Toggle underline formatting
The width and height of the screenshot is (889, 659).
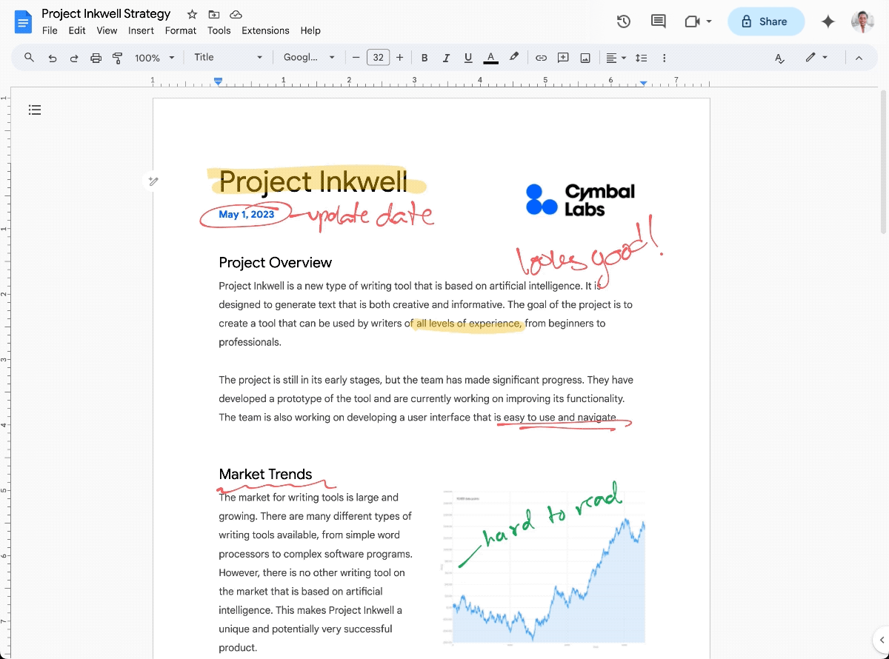pyautogui.click(x=467, y=58)
